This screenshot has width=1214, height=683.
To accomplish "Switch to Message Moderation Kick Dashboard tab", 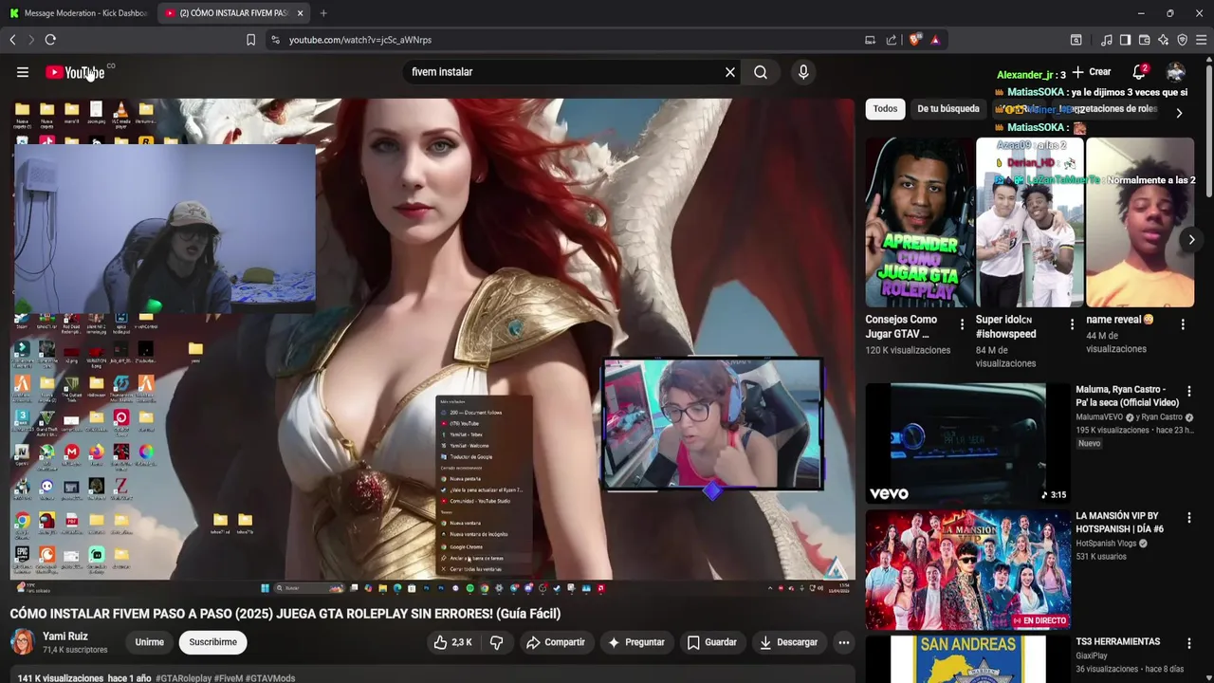I will (79, 13).
